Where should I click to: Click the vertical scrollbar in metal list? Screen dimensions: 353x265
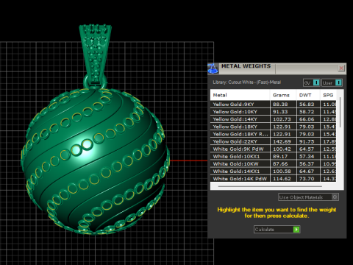coord(340,113)
